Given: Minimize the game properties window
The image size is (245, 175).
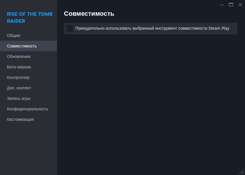Looking at the screenshot, I should [x=222, y=5].
